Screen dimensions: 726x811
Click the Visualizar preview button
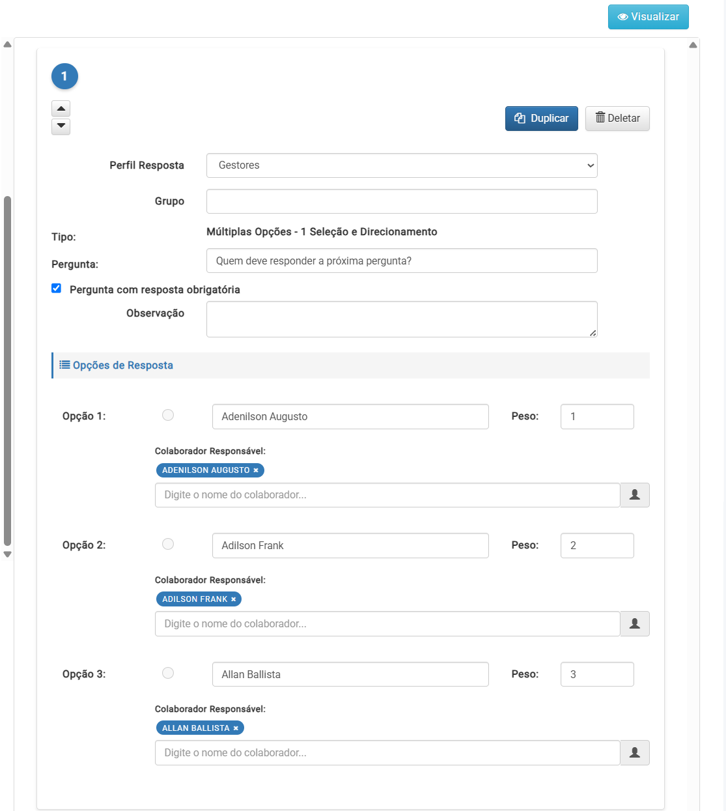point(648,17)
